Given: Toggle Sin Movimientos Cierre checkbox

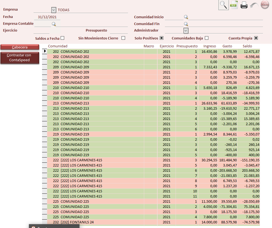Looking at the screenshot, I should click(123, 38).
